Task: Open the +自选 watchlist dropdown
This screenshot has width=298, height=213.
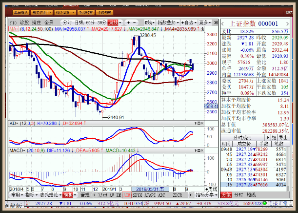Action: pyautogui.click(x=189, y=23)
